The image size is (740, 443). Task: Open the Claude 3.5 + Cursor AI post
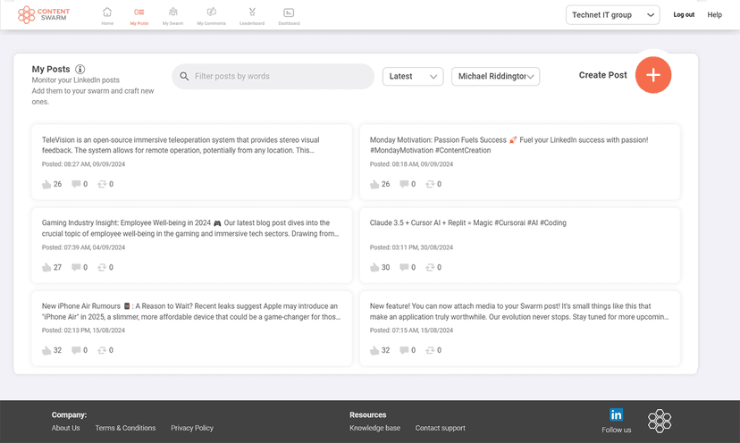(467, 223)
